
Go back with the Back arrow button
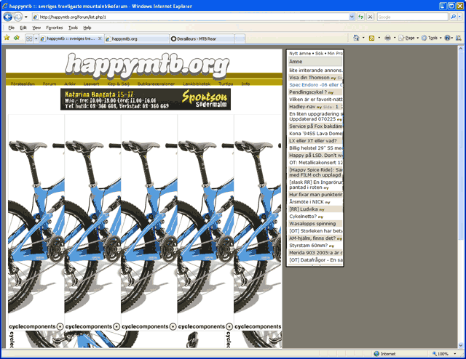(x=8, y=17)
